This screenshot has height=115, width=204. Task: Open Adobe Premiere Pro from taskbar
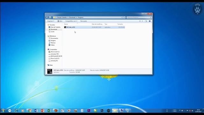89,111
